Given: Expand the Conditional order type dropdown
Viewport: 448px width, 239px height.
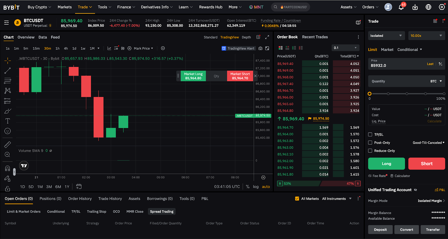Looking at the screenshot, I should [x=410, y=50].
